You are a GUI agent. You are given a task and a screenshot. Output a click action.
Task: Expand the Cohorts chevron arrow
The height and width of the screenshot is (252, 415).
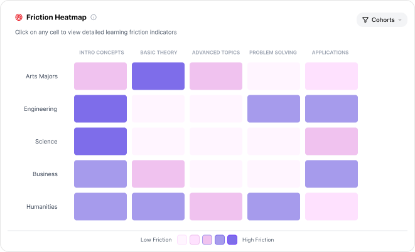pos(400,20)
